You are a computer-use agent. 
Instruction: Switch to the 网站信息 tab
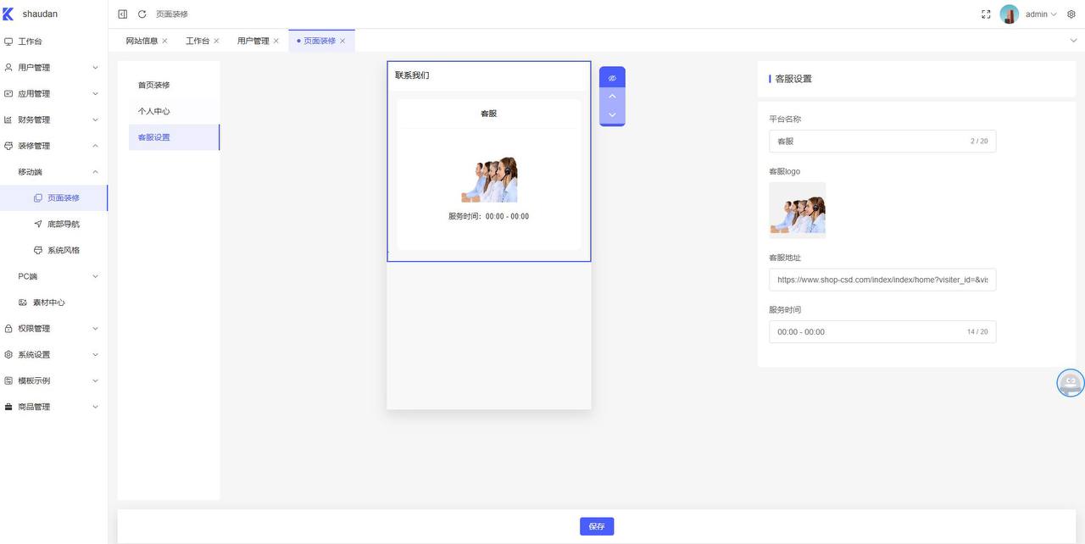pyautogui.click(x=142, y=41)
